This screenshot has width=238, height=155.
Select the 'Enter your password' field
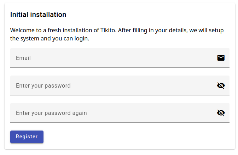point(120,85)
